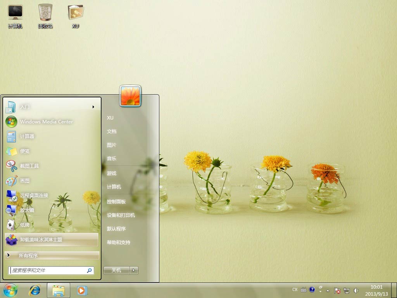Click the Windows Explorer taskbar icon

[59, 290]
